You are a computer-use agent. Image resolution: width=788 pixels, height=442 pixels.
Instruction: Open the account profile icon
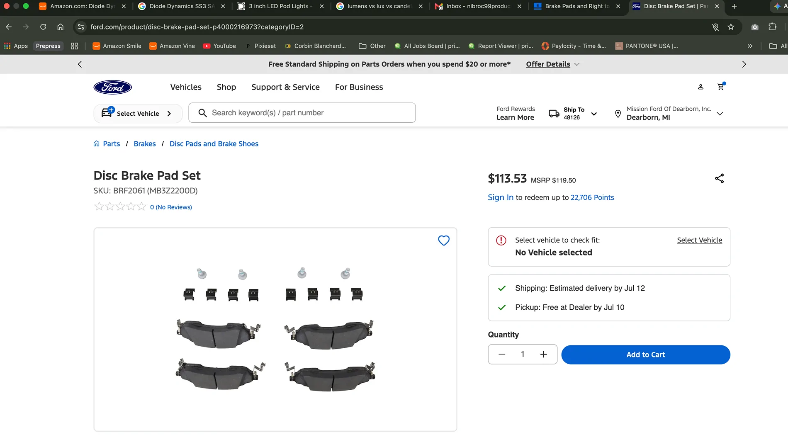pyautogui.click(x=700, y=87)
